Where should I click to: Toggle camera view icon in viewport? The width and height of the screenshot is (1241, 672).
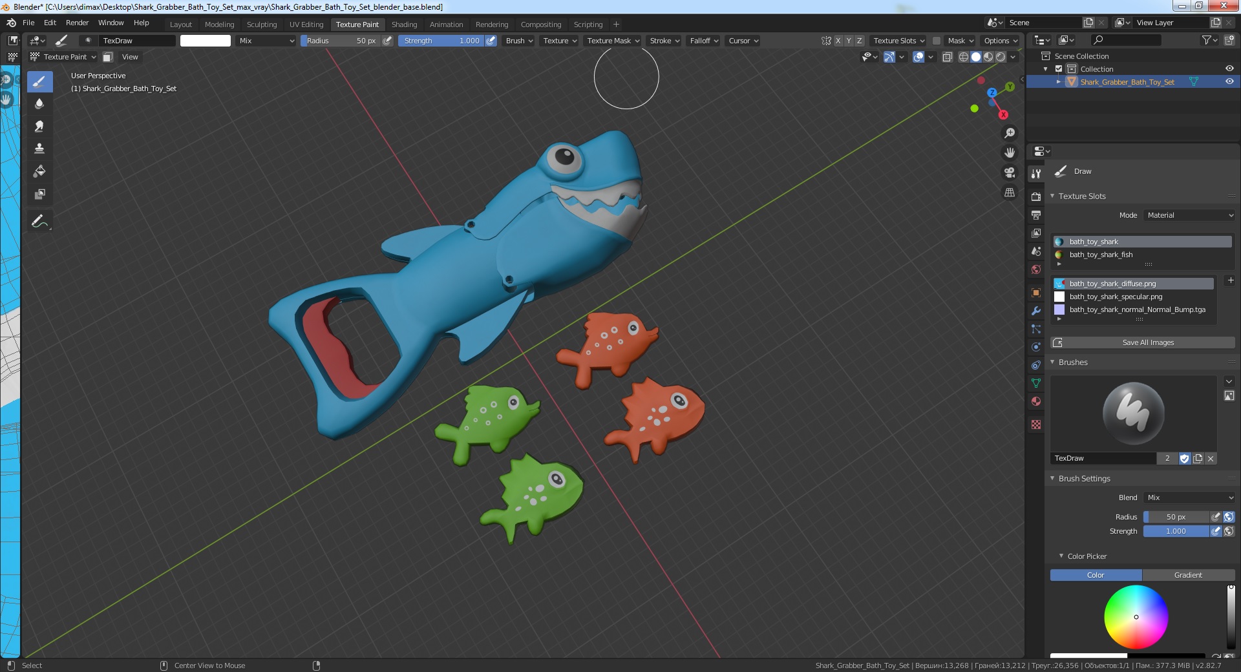click(x=1009, y=173)
